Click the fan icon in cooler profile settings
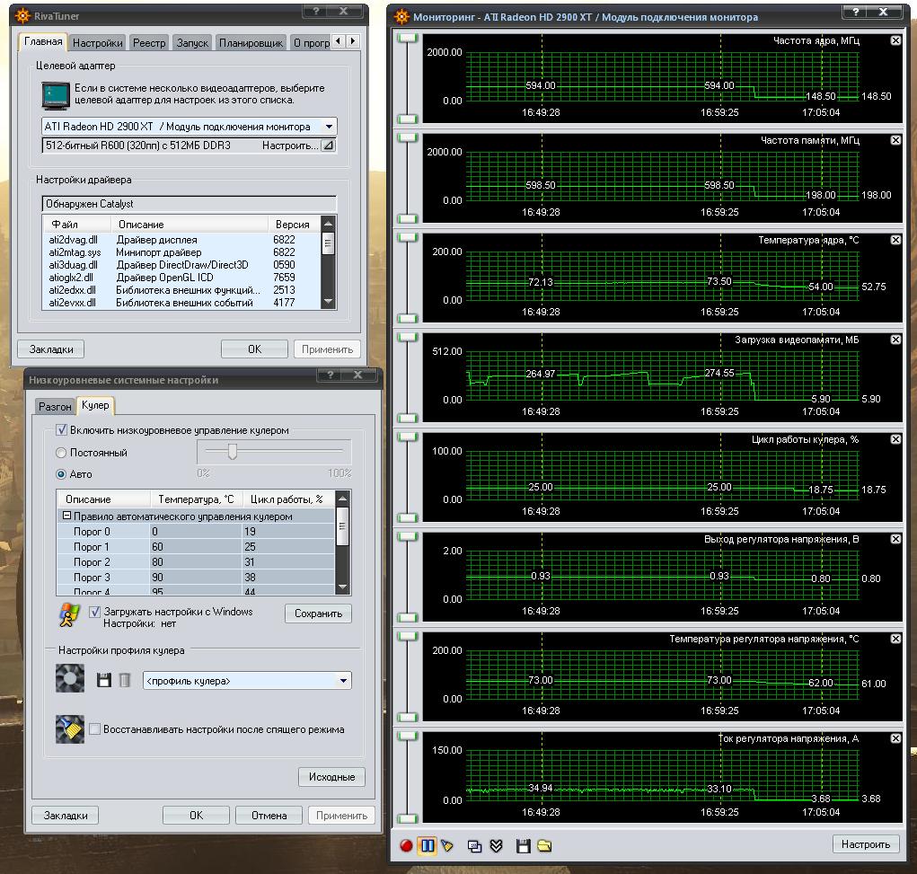917x874 pixels. 69,678
